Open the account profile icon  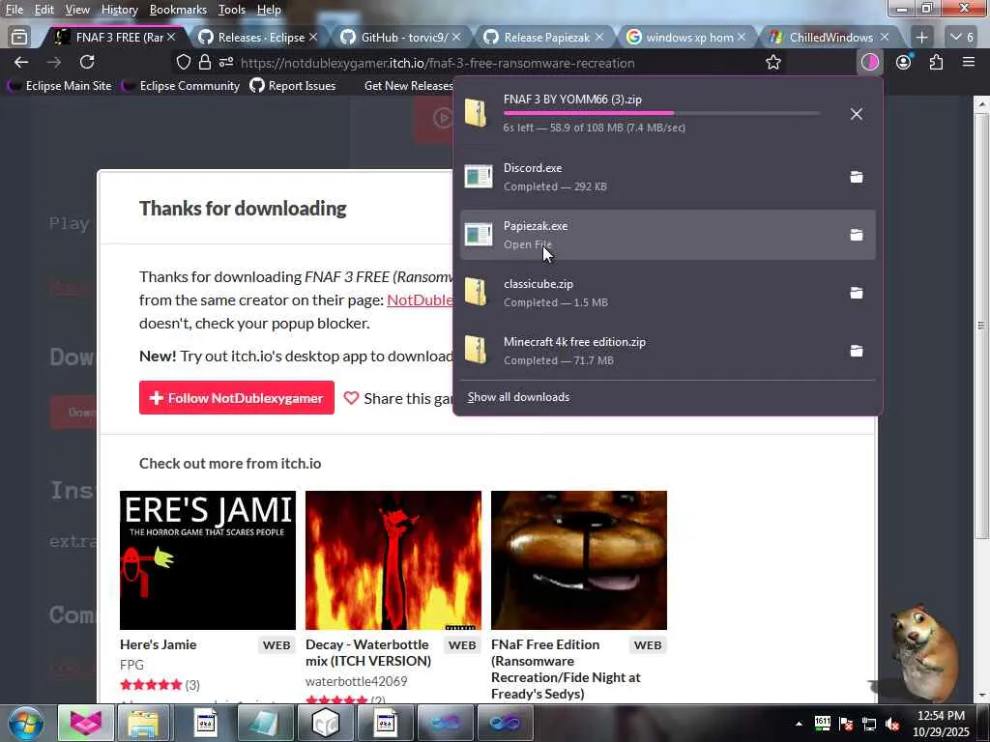[904, 62]
